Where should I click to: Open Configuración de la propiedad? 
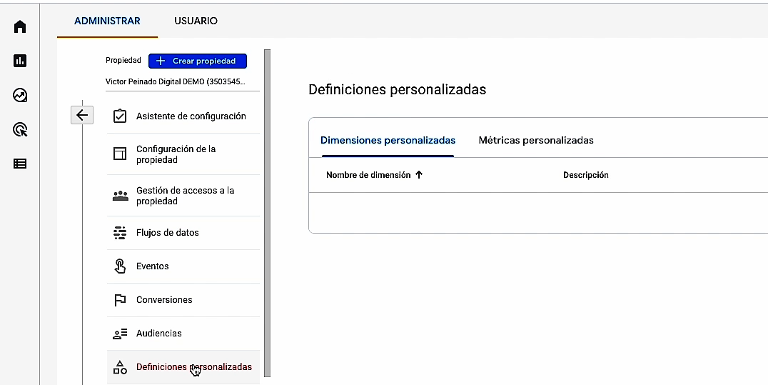183,154
